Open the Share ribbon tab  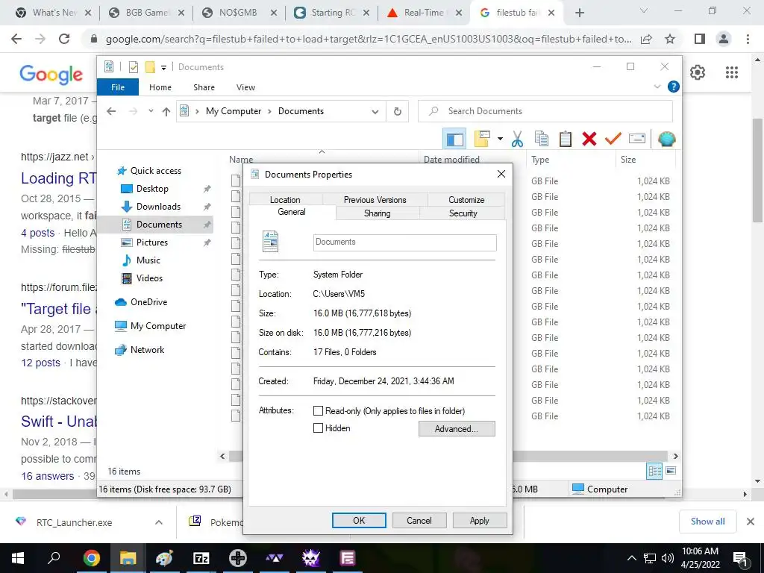point(204,87)
